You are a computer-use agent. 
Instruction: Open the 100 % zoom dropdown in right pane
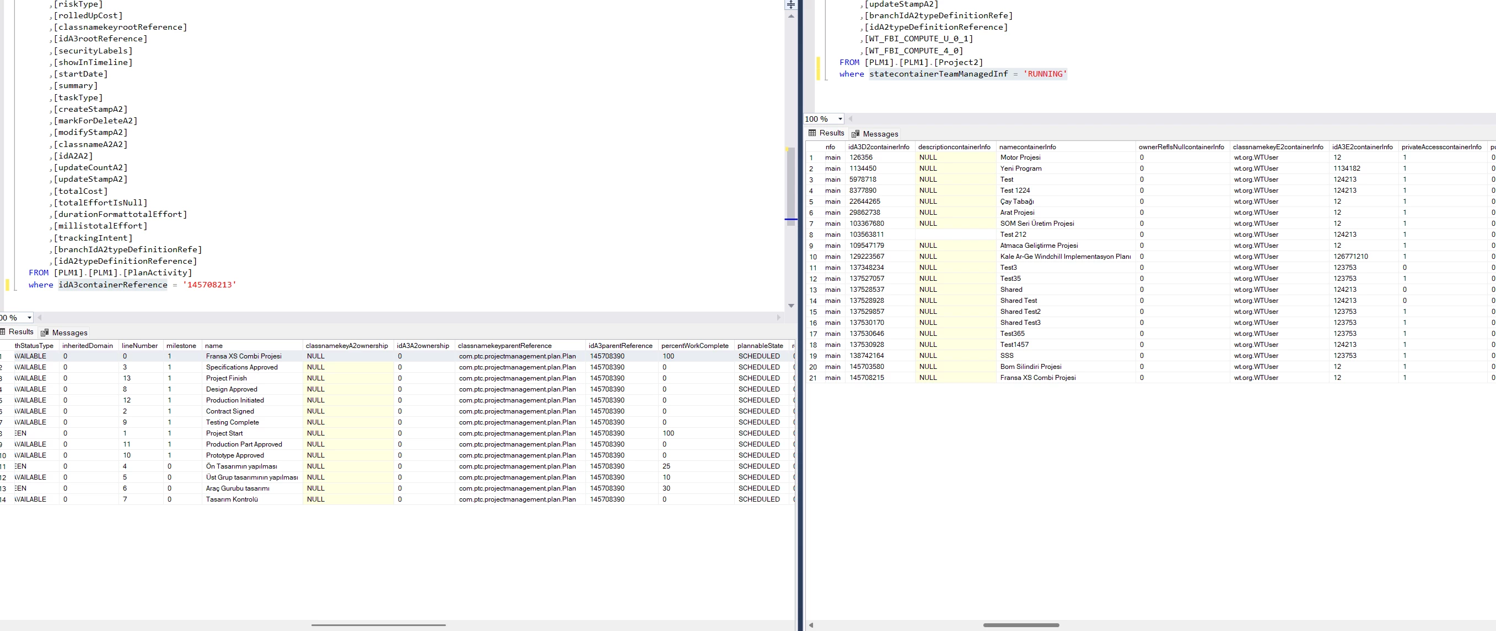click(840, 119)
